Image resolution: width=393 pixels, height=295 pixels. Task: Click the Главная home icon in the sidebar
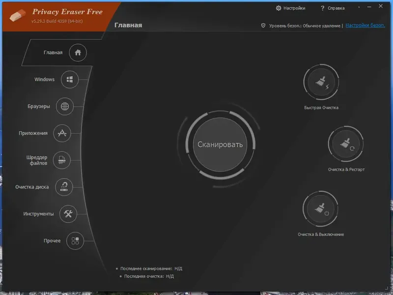pos(78,53)
